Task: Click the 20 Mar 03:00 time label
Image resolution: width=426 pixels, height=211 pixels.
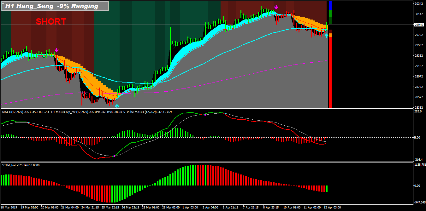Action: 50,208
